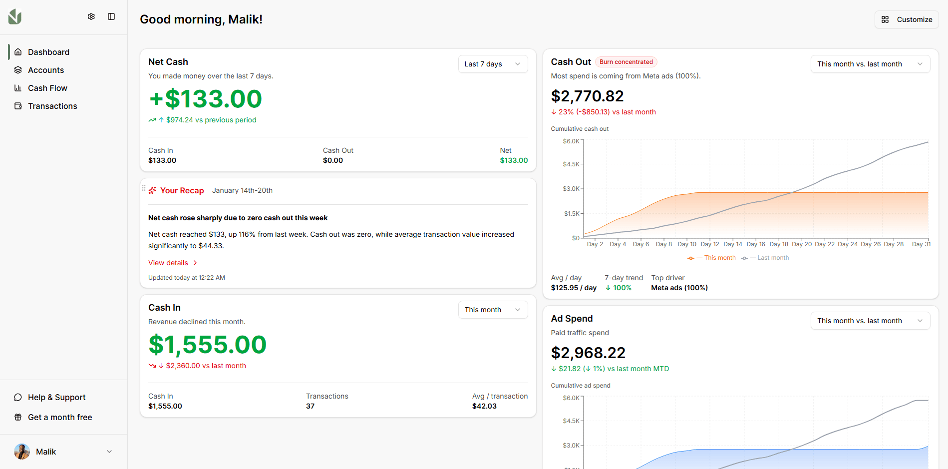Switch to the Cash Flow section
The height and width of the screenshot is (469, 948).
47,88
